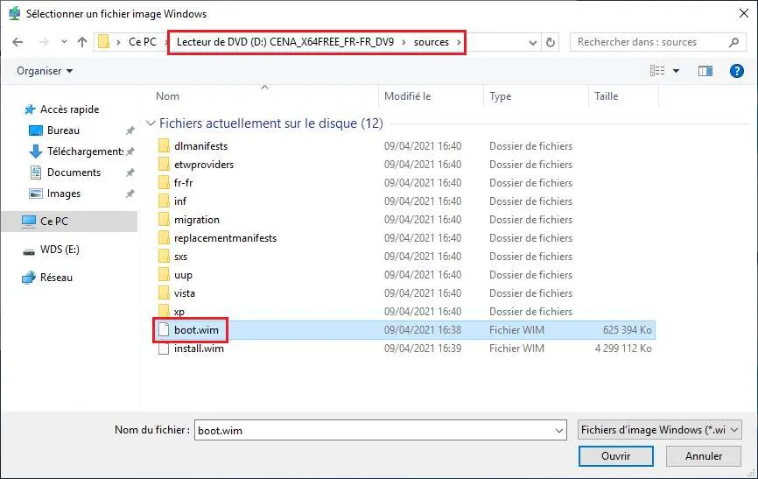Image resolution: width=758 pixels, height=479 pixels.
Task: Collapse Fichiers actuellement sur le disque group
Action: point(151,123)
